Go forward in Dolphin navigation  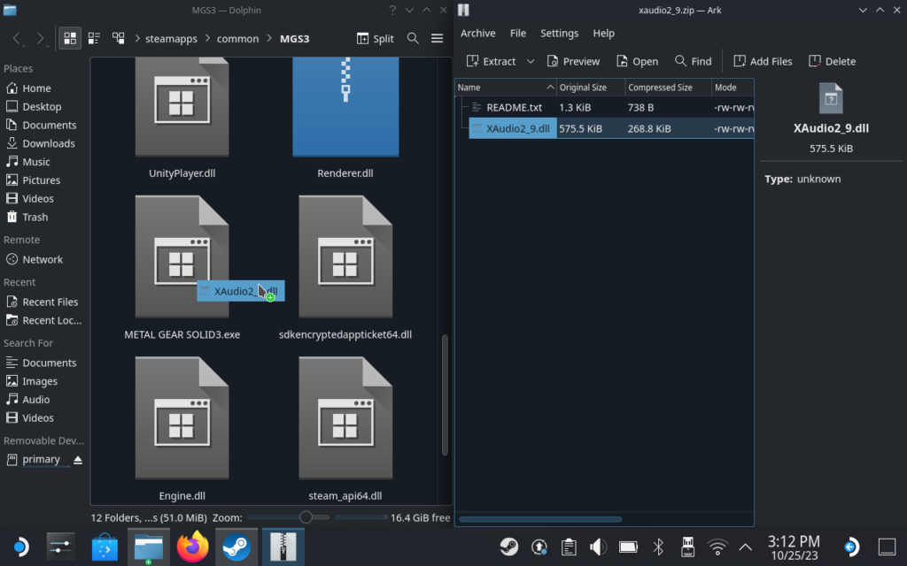(x=41, y=39)
